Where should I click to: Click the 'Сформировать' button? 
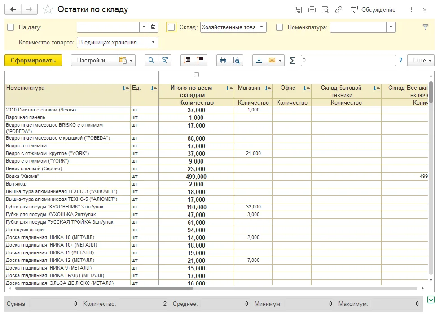tap(33, 60)
